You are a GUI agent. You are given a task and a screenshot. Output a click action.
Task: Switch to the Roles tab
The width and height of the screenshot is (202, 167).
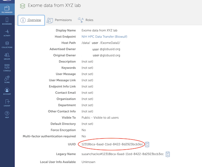pos(86,20)
